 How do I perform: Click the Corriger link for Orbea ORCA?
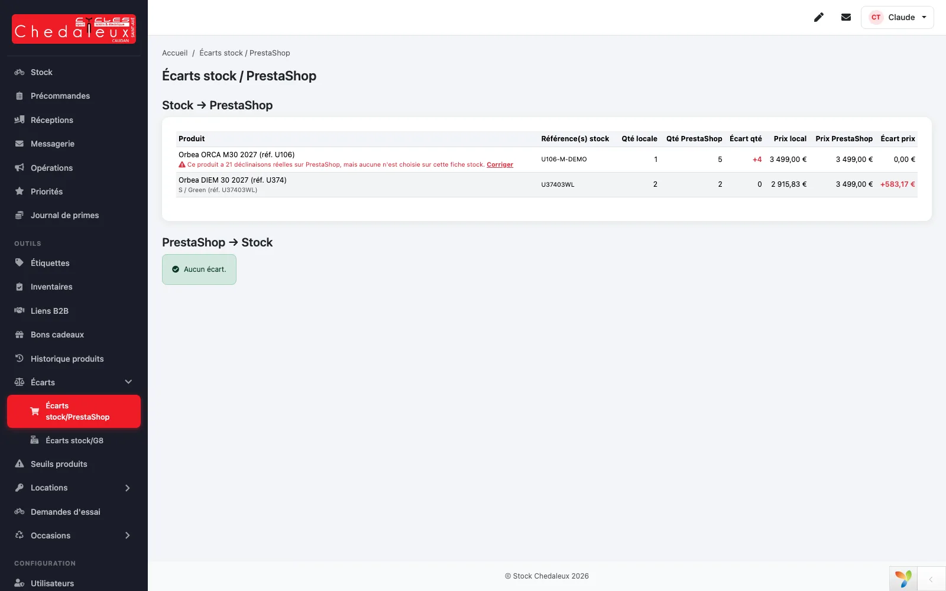(500, 165)
